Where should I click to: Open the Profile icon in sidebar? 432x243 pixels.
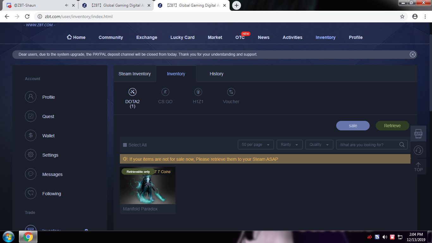31,97
